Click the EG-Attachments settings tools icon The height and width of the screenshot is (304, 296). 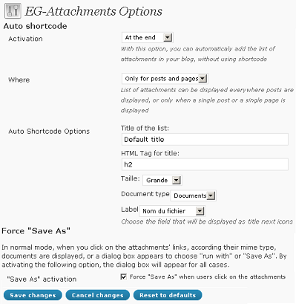point(13,11)
